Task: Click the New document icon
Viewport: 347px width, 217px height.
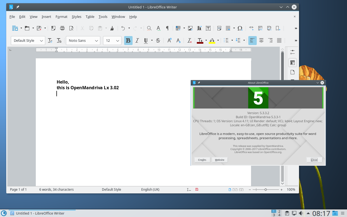Action: (15, 28)
